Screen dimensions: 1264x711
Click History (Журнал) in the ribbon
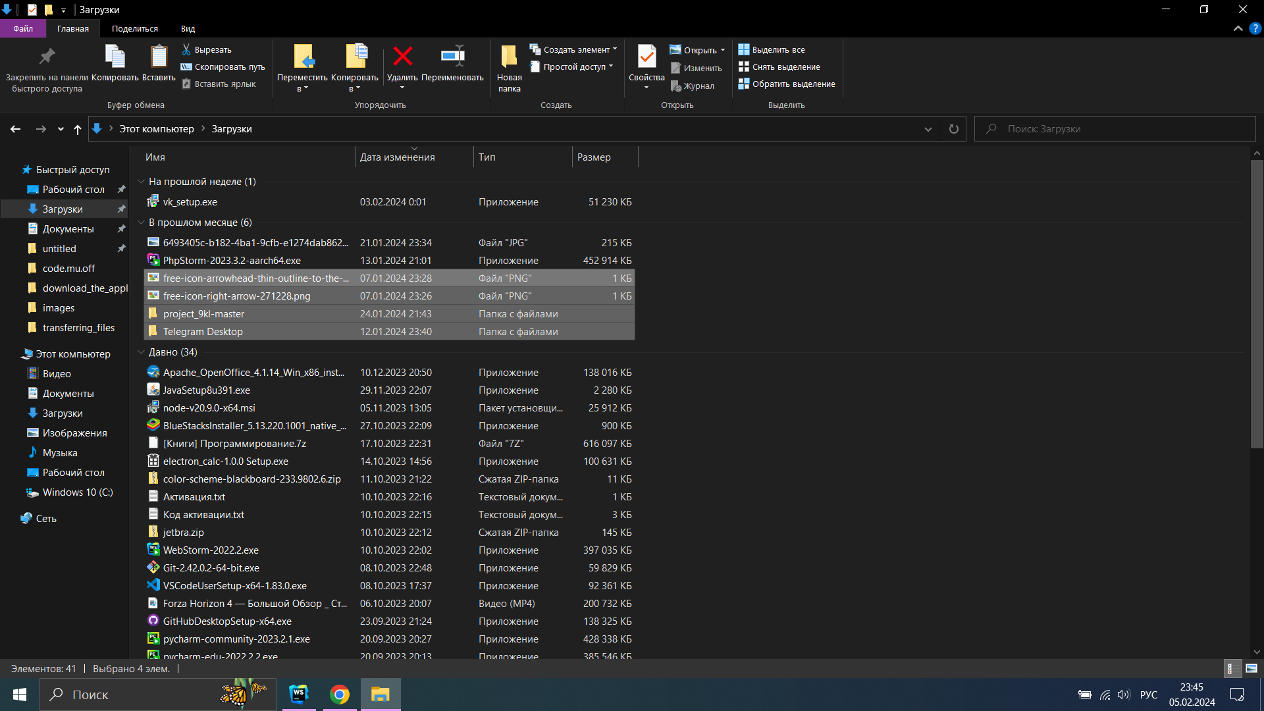[x=692, y=86]
